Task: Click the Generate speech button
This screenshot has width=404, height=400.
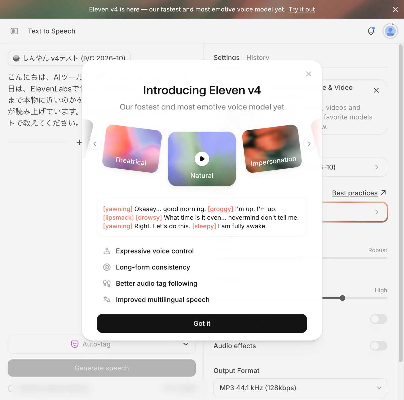Action: 102,368
